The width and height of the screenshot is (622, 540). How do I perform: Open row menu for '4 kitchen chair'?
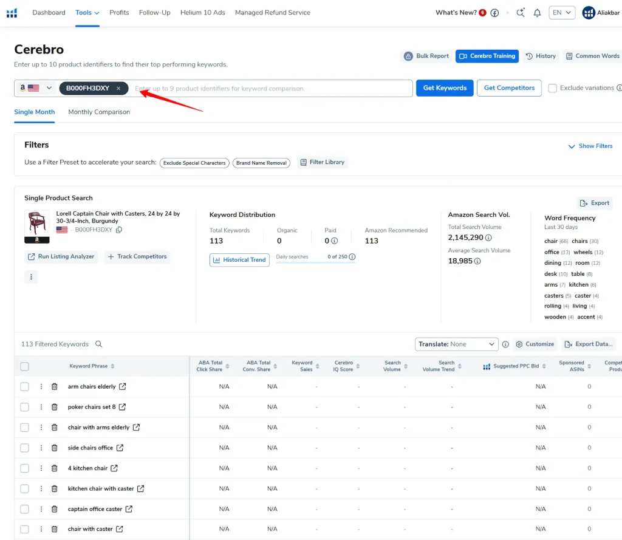pyautogui.click(x=41, y=468)
